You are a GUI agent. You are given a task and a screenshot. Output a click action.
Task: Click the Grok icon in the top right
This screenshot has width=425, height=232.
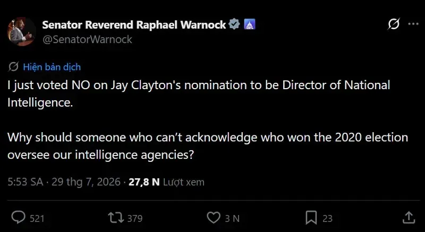click(x=394, y=24)
